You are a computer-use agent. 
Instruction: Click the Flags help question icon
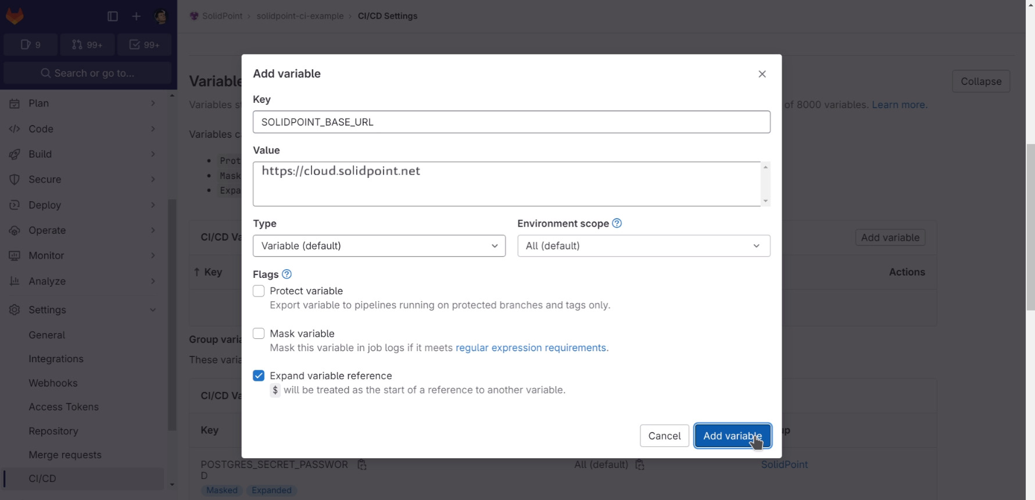point(286,274)
